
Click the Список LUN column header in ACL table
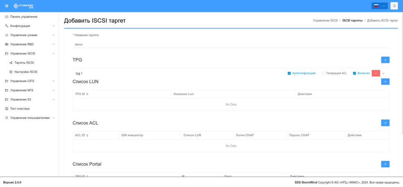(192, 135)
